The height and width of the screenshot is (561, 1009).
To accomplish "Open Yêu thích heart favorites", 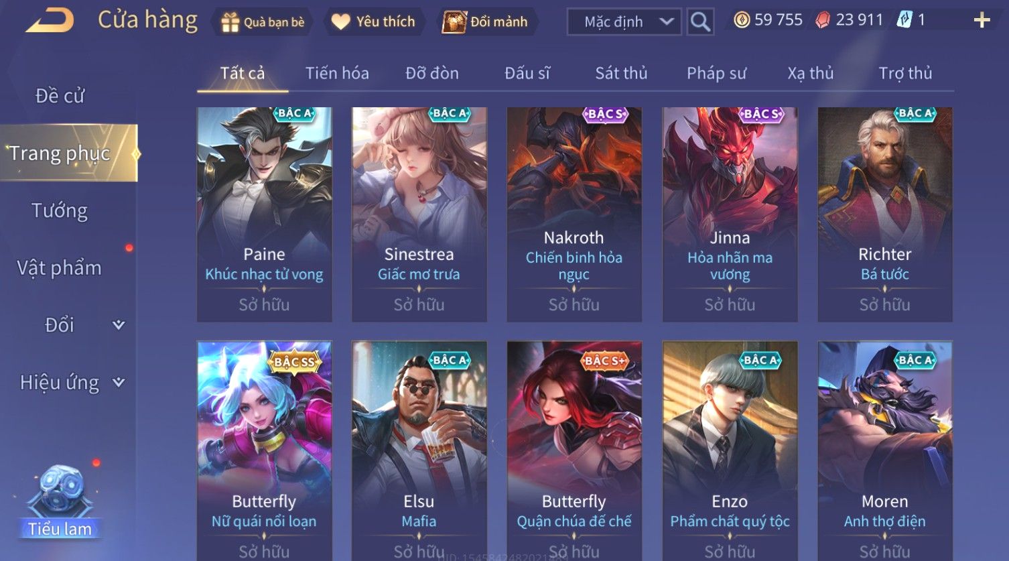I will [341, 22].
